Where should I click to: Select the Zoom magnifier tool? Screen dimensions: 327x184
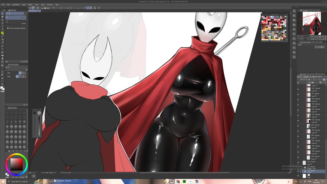2,13
